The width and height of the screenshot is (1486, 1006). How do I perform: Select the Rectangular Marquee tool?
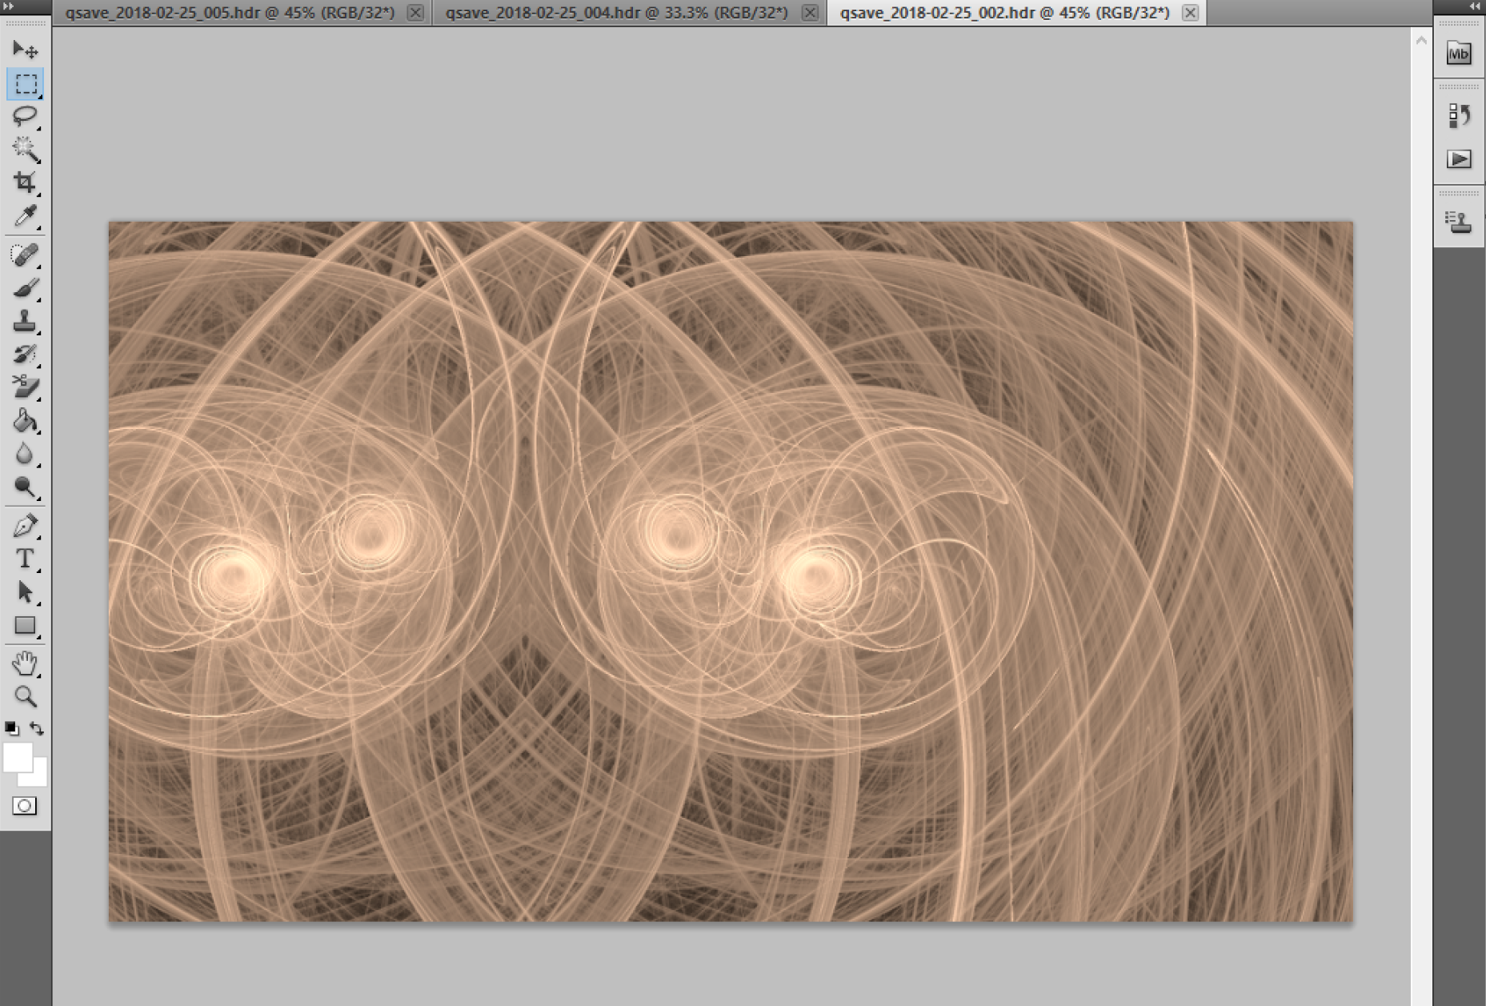click(25, 83)
